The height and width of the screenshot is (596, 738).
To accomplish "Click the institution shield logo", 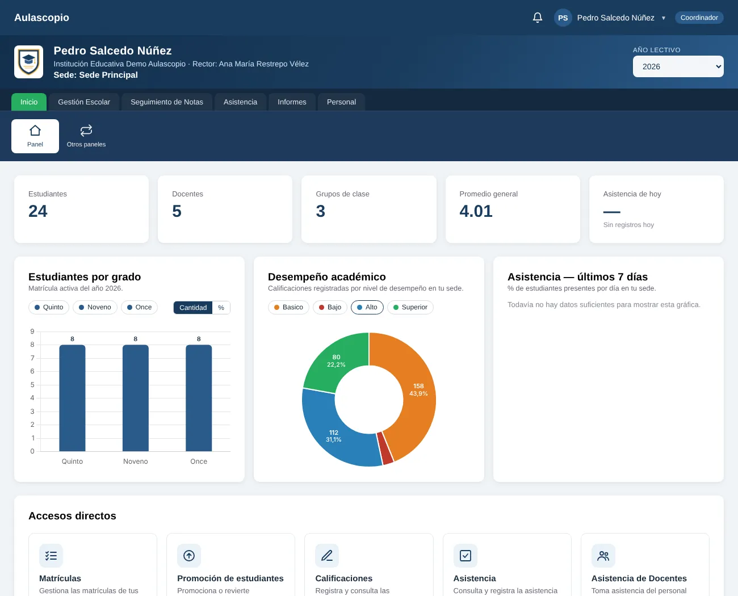I will tap(28, 62).
